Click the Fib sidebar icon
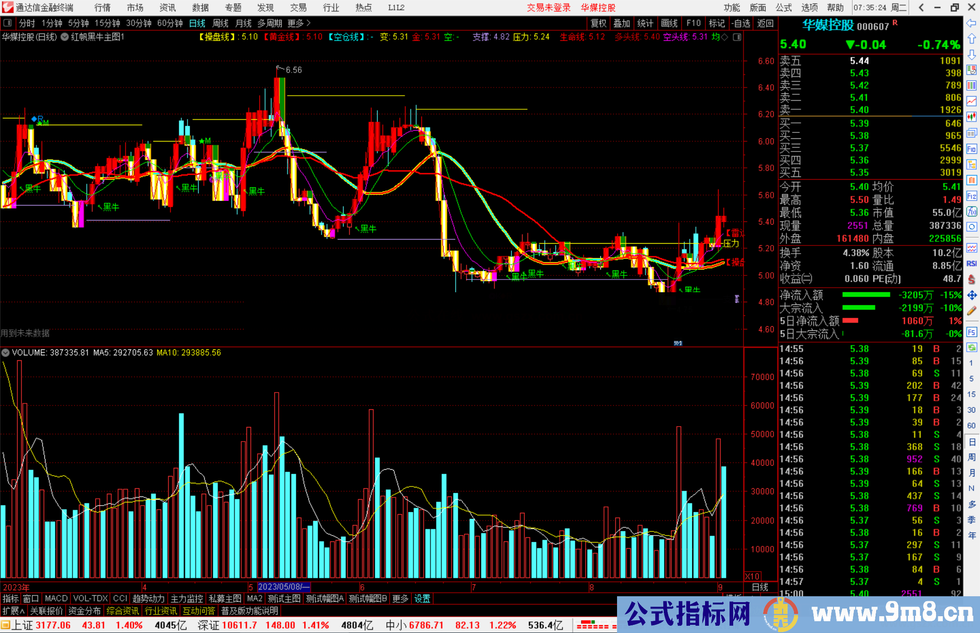980x633 pixels. tap(971, 196)
